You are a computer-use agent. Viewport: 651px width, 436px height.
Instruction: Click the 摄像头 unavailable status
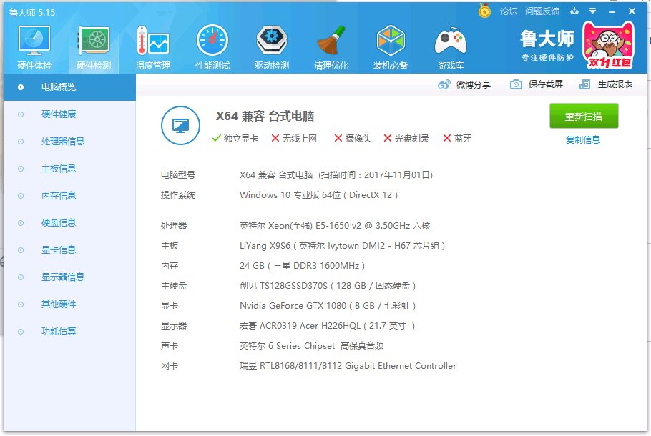[353, 139]
